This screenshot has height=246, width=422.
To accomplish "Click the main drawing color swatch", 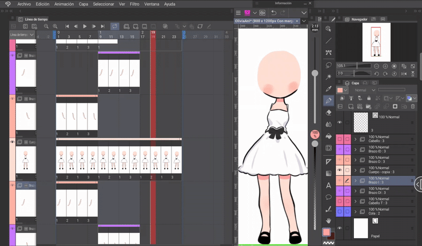I will click(327, 232).
